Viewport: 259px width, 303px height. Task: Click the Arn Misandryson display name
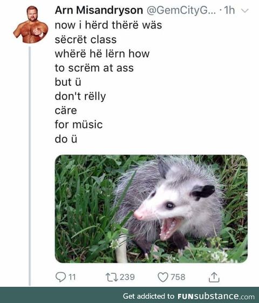pyautogui.click(x=99, y=10)
